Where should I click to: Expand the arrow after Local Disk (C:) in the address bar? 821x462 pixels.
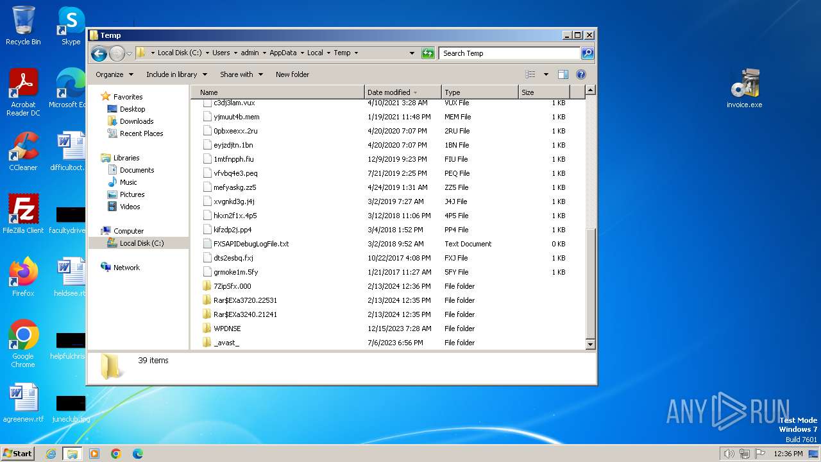pyautogui.click(x=207, y=53)
